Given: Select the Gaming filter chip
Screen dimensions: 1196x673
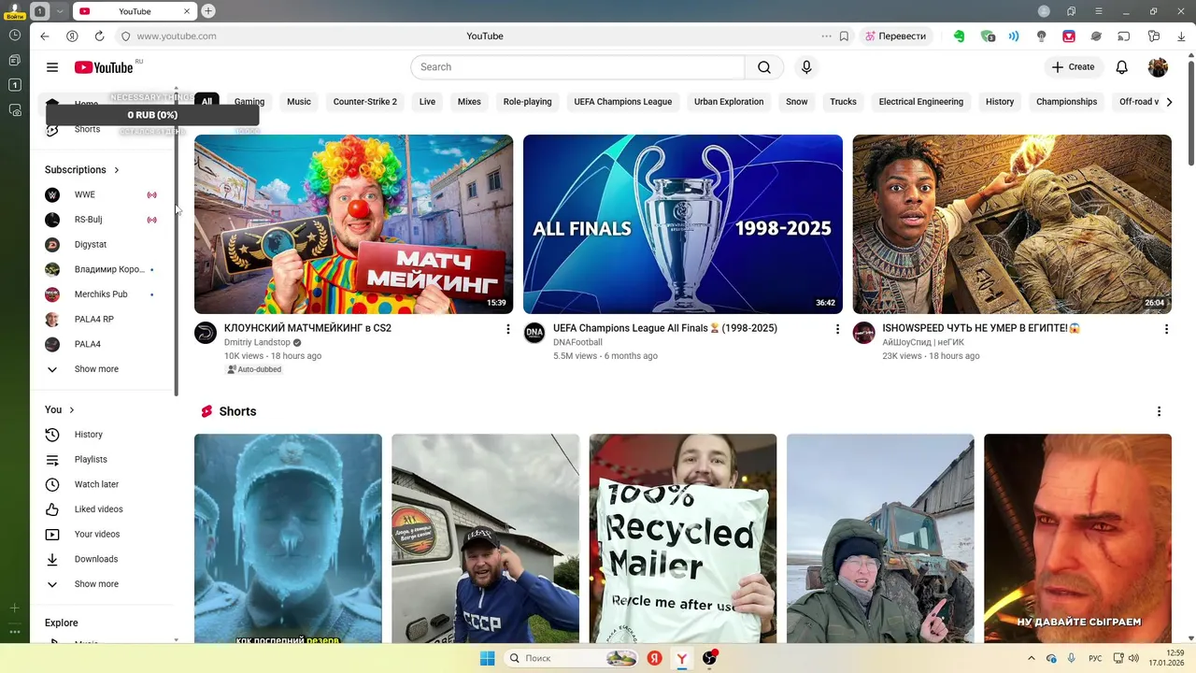Looking at the screenshot, I should tap(249, 102).
